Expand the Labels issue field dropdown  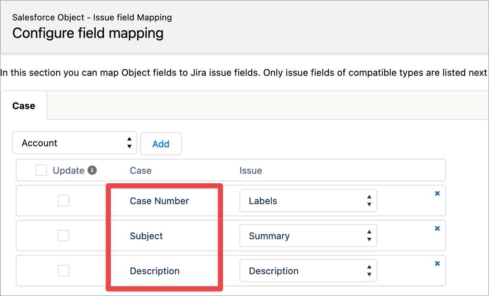308,201
